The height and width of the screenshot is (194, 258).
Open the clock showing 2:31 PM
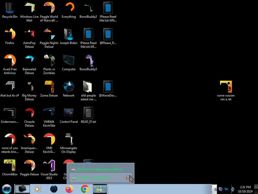245,189
